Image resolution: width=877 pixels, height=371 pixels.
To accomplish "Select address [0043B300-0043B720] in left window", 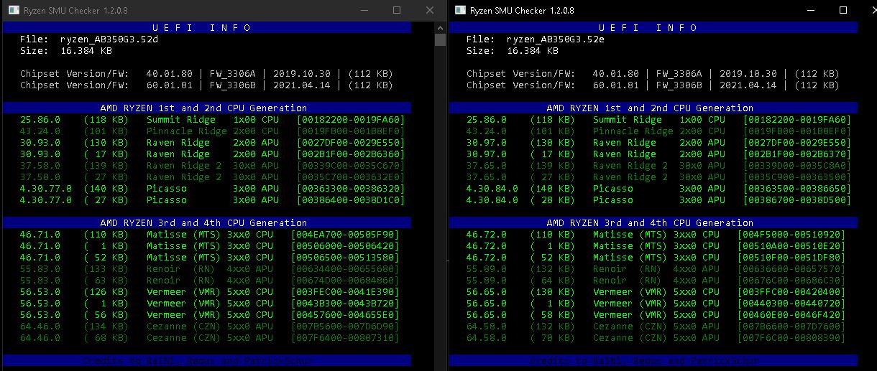I will [x=345, y=304].
